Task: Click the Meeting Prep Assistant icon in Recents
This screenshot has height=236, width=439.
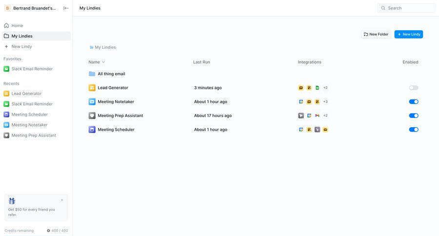Action: [6, 135]
